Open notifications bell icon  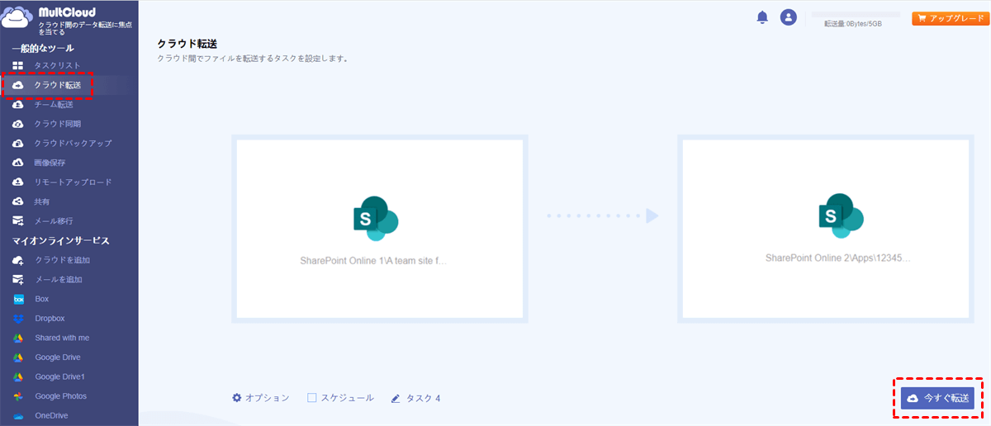coord(762,17)
